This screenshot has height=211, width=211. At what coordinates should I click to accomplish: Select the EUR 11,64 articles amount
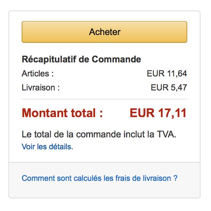click(167, 74)
